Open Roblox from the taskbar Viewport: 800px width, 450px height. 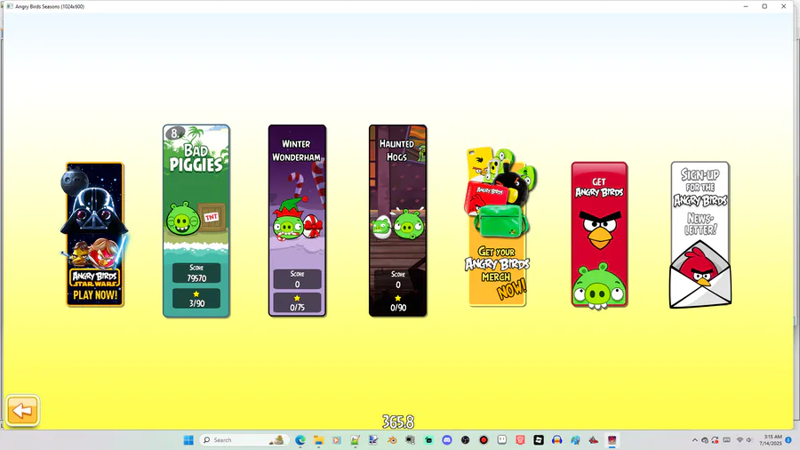tap(539, 440)
